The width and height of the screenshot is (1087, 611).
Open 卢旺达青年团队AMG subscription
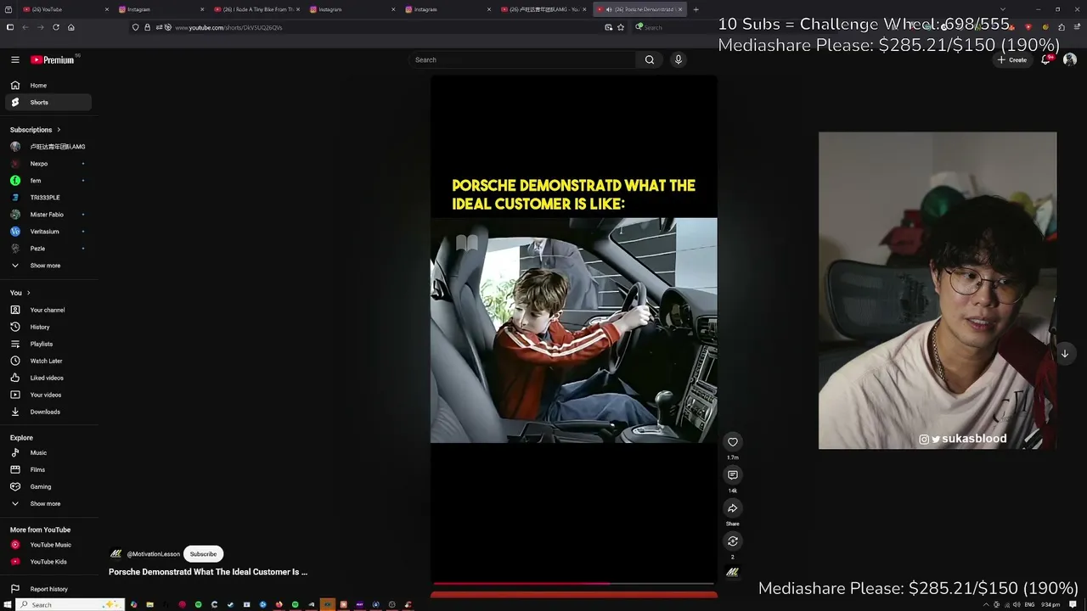(48, 147)
